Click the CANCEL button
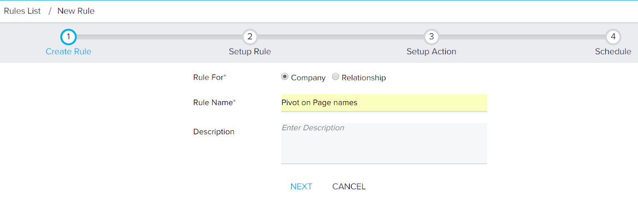Image resolution: width=638 pixels, height=202 pixels. [349, 186]
